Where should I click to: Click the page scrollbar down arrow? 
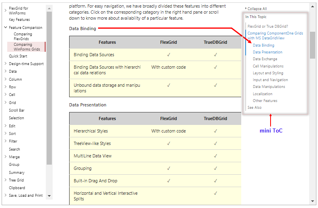point(312,201)
